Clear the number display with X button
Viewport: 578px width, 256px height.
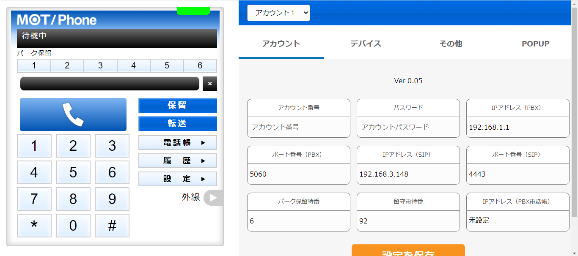click(210, 84)
